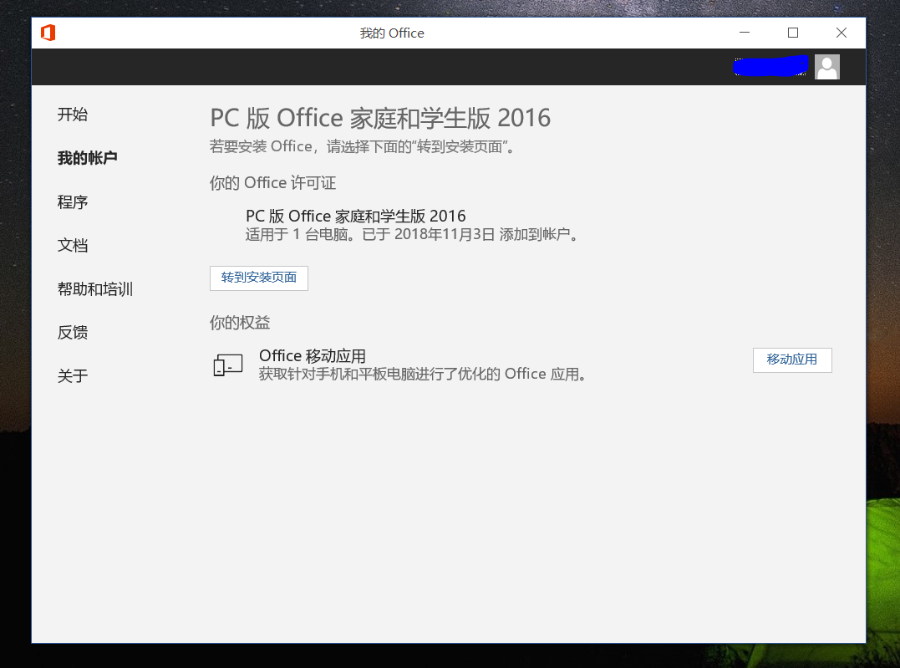Maximize the 我的 Office window
Viewport: 900px width, 668px height.
[x=793, y=33]
